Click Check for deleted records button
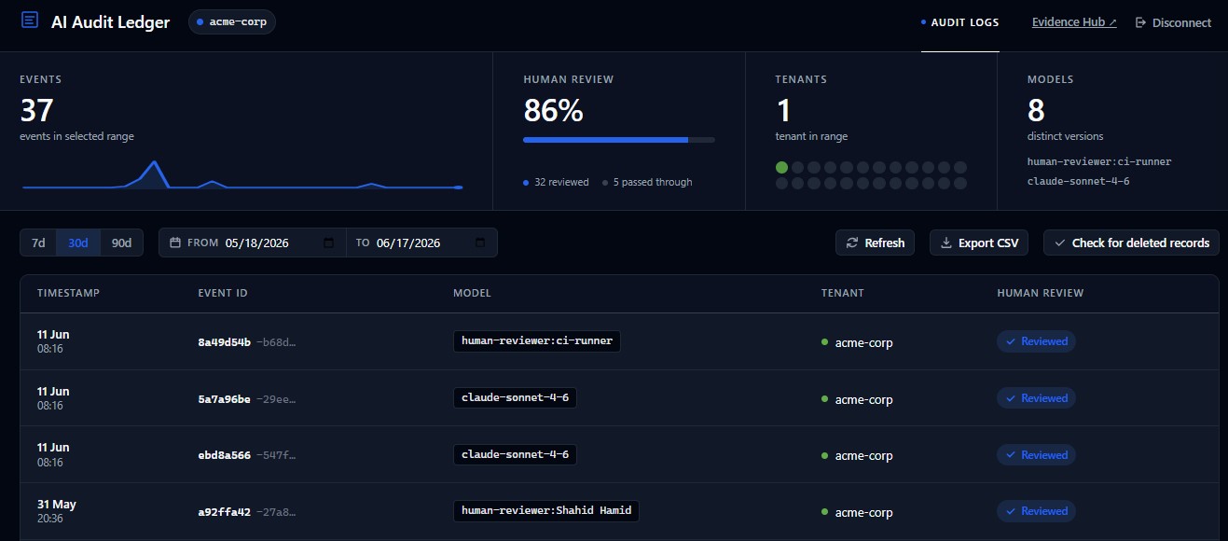1228x541 pixels. tap(1131, 243)
